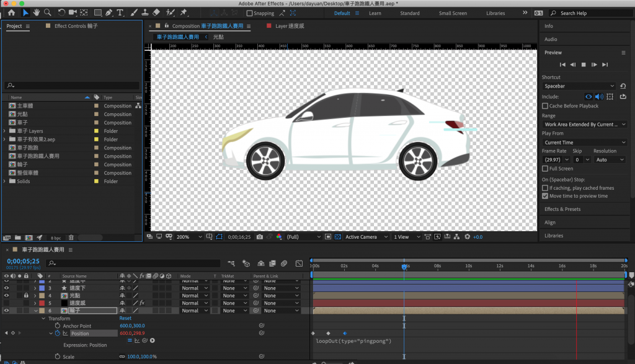
Task: Pick the Horizontal Type tool
Action: 120,12
